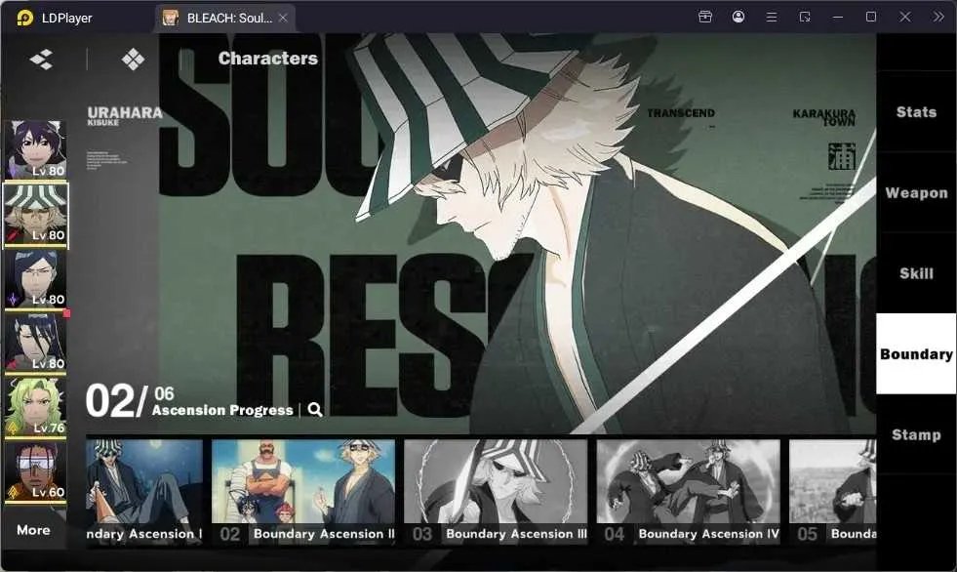Open the Boundary Ascension I card
This screenshot has height=572, width=957.
tap(144, 491)
